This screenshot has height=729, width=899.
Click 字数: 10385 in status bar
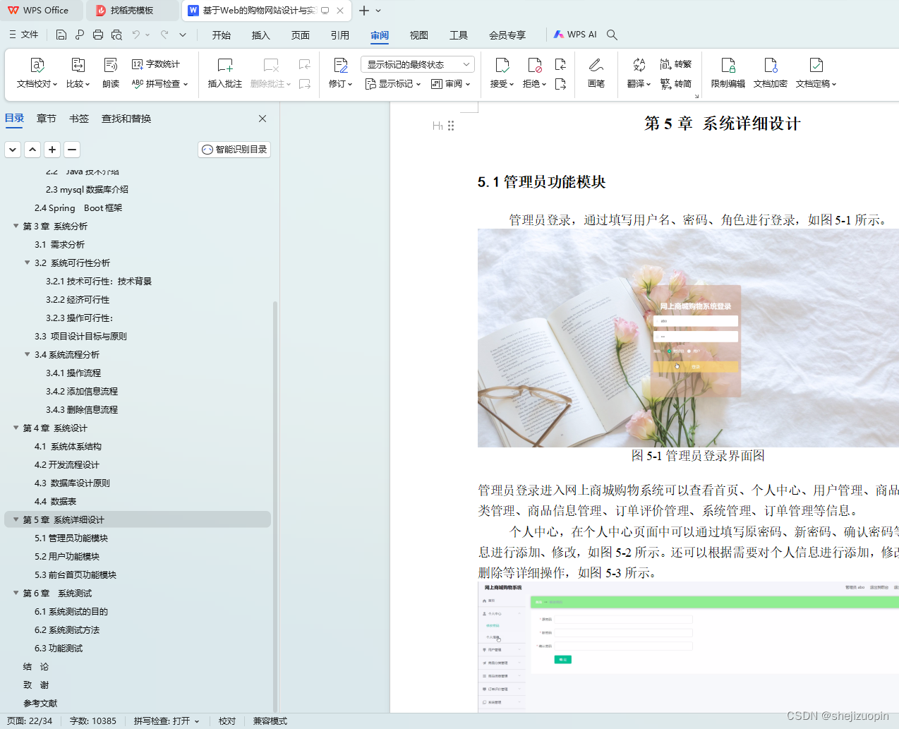pos(93,721)
